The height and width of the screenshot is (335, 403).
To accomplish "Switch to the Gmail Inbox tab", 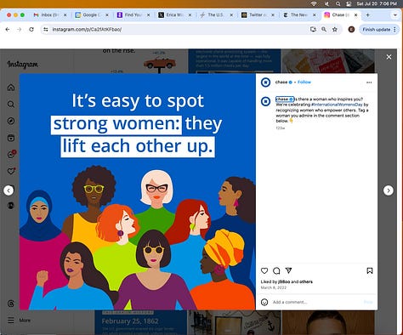I will (49, 15).
